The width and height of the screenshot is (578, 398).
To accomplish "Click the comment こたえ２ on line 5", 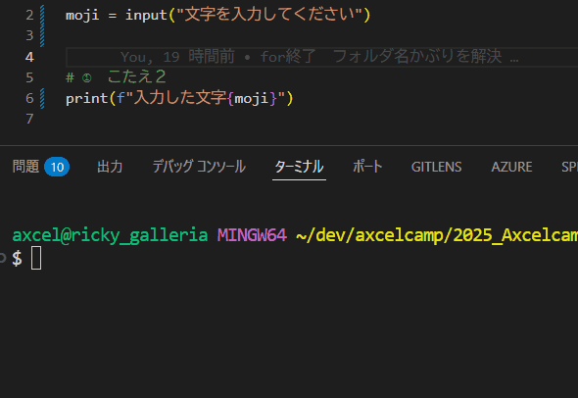I will (x=137, y=77).
